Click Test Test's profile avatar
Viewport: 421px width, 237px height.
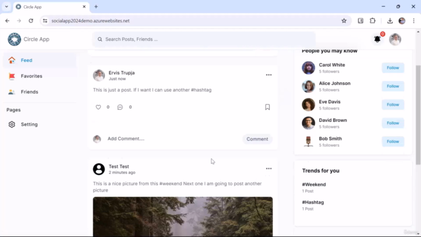[x=99, y=169]
